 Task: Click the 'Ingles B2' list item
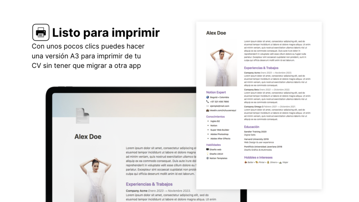point(215,121)
